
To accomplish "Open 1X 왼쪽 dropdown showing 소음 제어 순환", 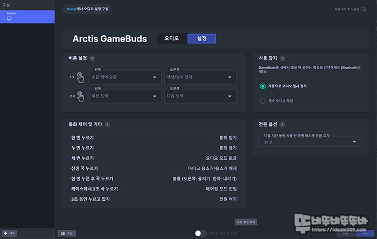I will (x=125, y=77).
